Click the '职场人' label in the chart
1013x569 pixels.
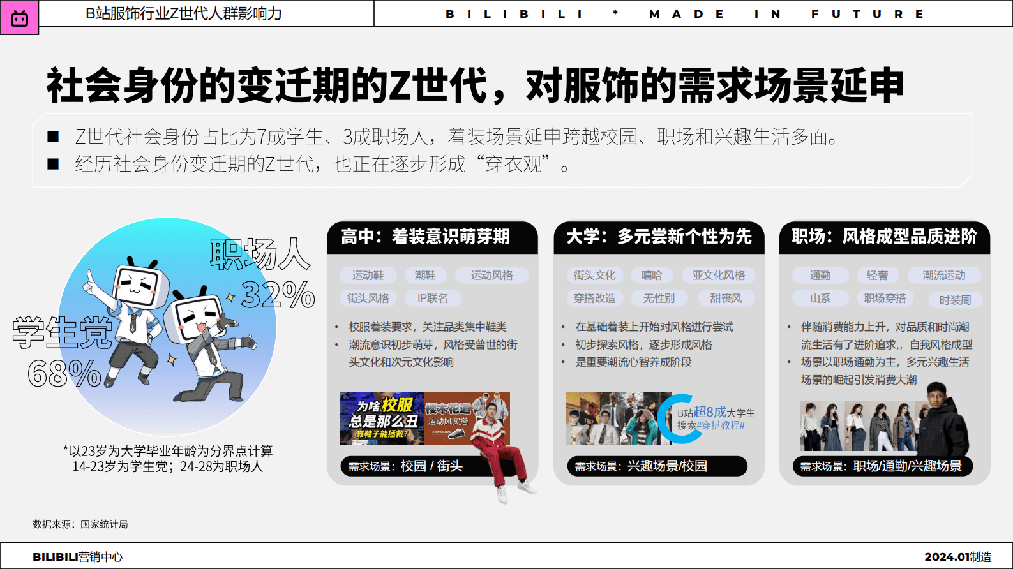tap(260, 254)
